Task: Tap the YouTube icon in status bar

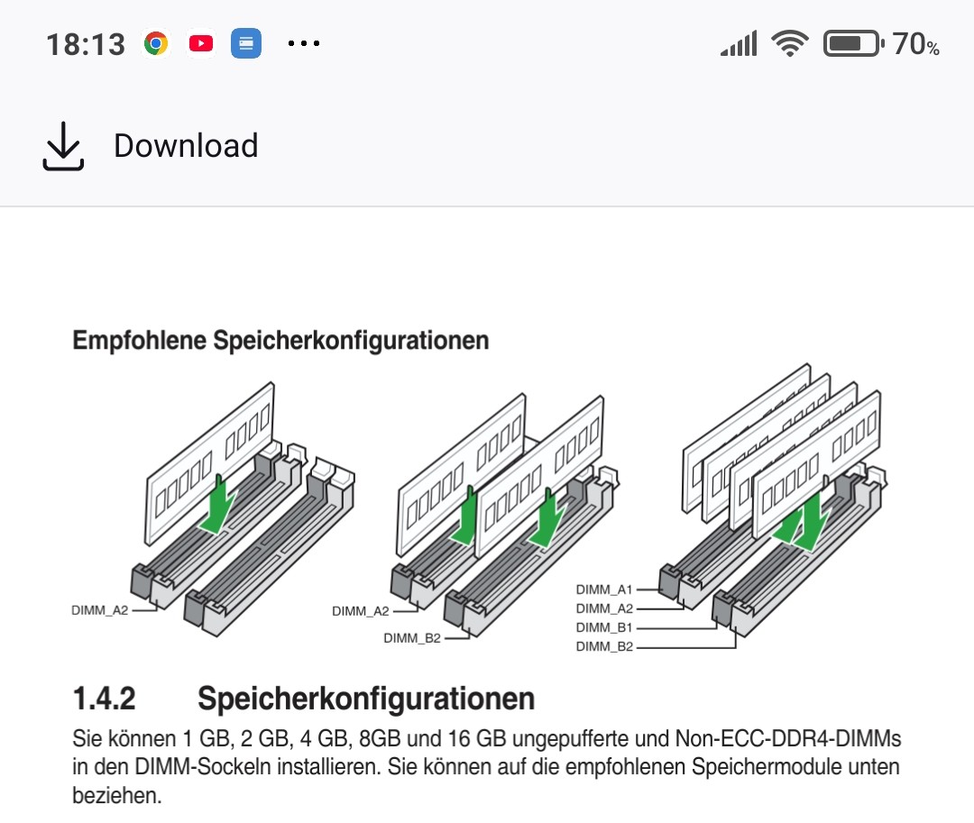Action: (200, 42)
